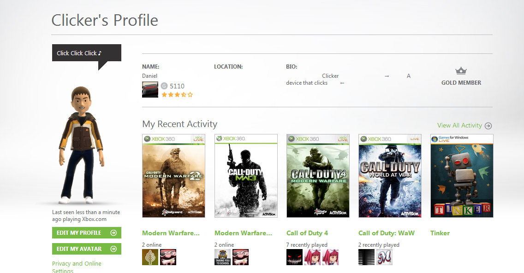Click the Gold Member crown icon
The width and height of the screenshot is (524, 273).
coord(461,70)
